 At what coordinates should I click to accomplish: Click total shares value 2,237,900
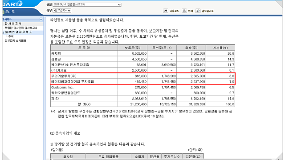click(198, 82)
